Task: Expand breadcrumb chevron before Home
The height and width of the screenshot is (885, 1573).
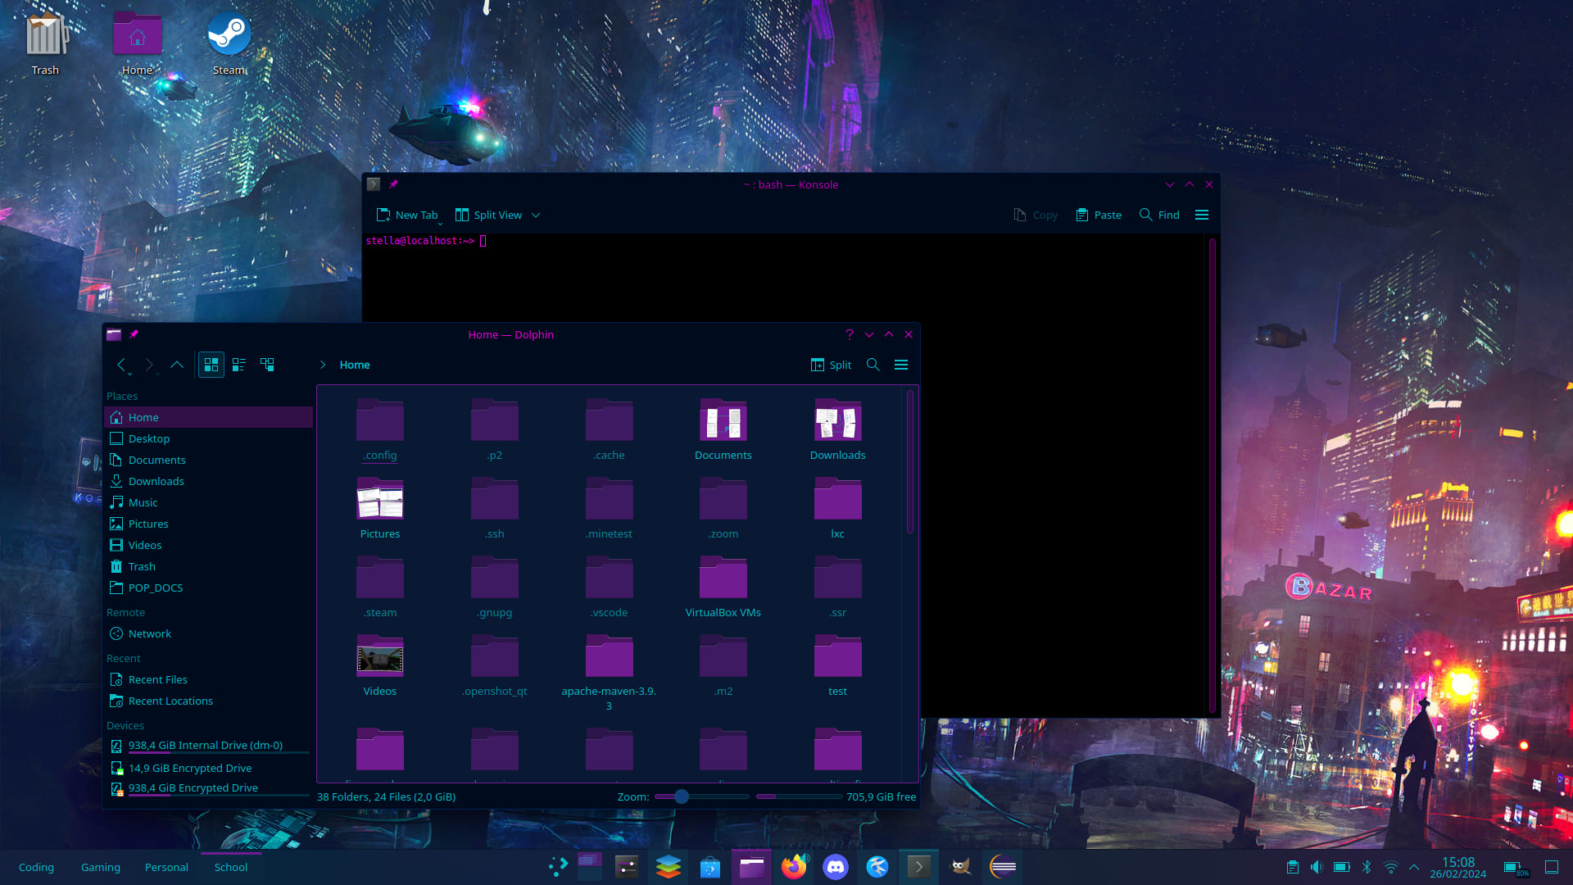Action: coord(323,365)
